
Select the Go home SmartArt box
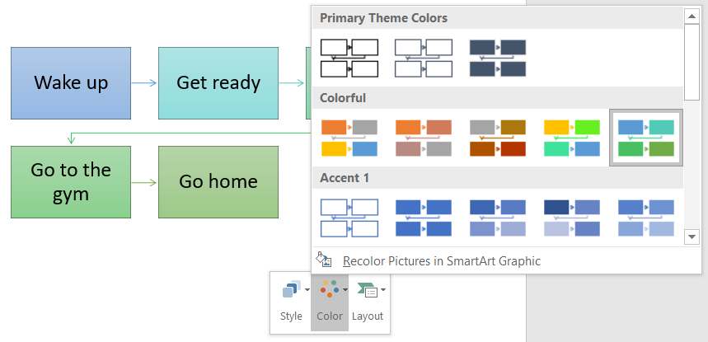point(218,182)
